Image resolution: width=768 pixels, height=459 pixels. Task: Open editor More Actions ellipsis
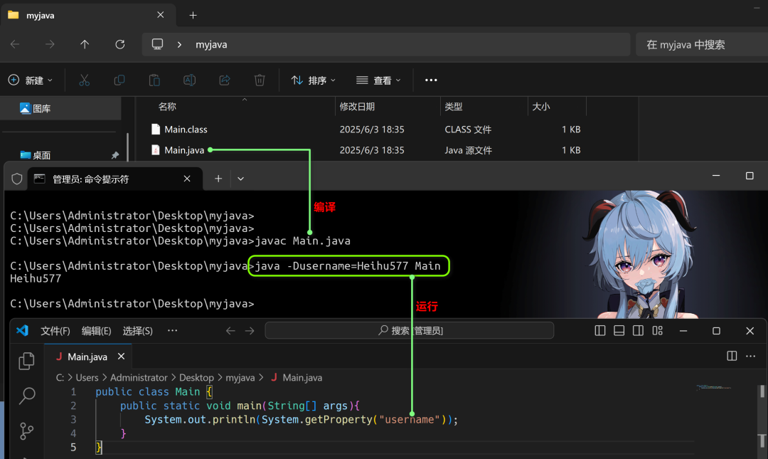point(750,356)
